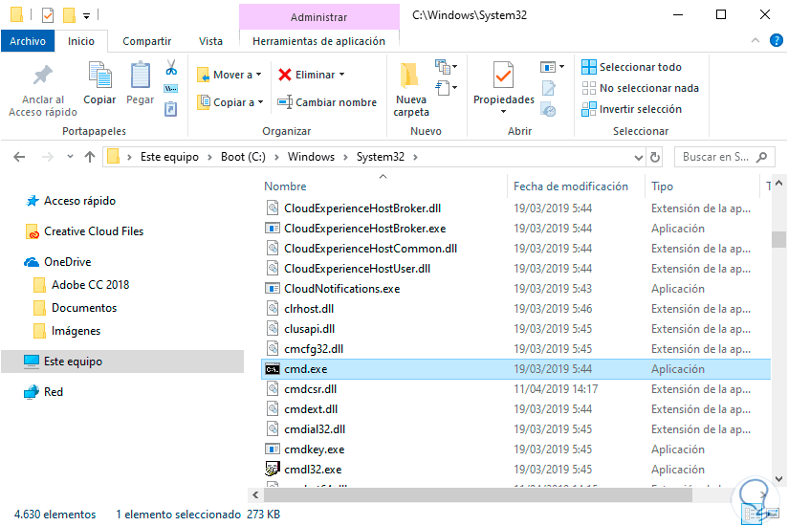
Task: Select the file cmdial32.dll
Action: point(315,429)
